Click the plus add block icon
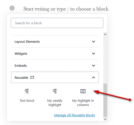134x125 pixels. coord(12,8)
